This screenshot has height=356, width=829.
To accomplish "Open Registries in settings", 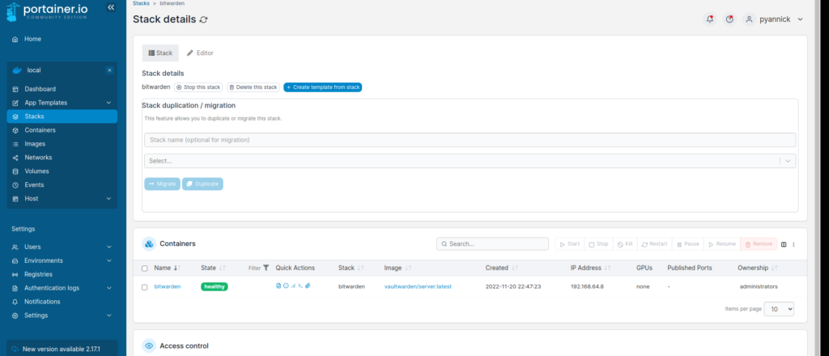I will (38, 274).
